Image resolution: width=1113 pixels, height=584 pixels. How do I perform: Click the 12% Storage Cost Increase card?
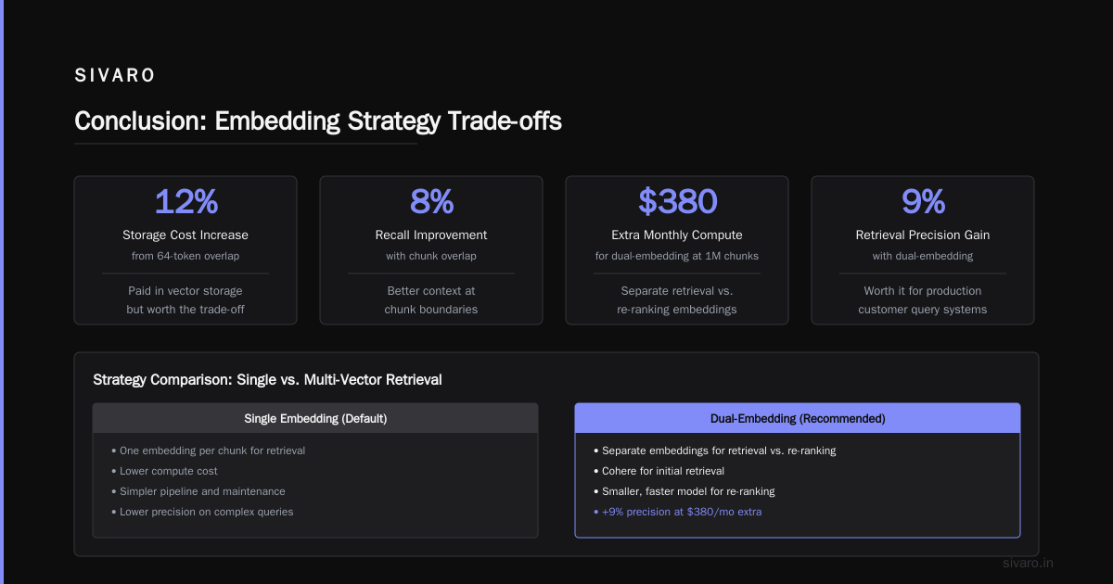185,250
